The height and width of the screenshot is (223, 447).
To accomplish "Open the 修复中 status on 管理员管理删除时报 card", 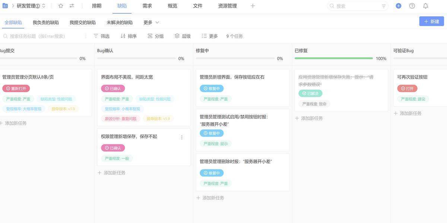I will (x=212, y=173).
